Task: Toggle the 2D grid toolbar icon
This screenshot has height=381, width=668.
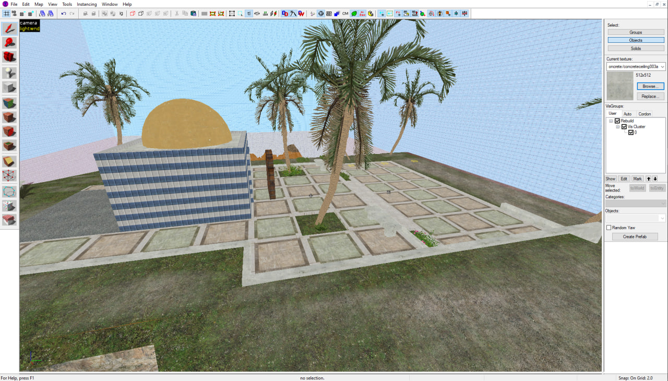Action: click(x=7, y=14)
